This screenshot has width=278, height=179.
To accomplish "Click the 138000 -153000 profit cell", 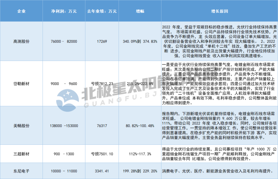I will pyautogui.click(x=64, y=126).
